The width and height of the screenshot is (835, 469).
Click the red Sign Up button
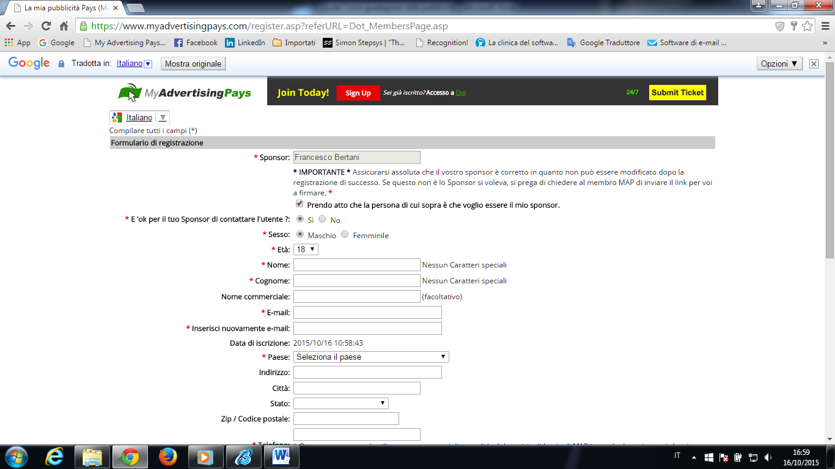[358, 93]
